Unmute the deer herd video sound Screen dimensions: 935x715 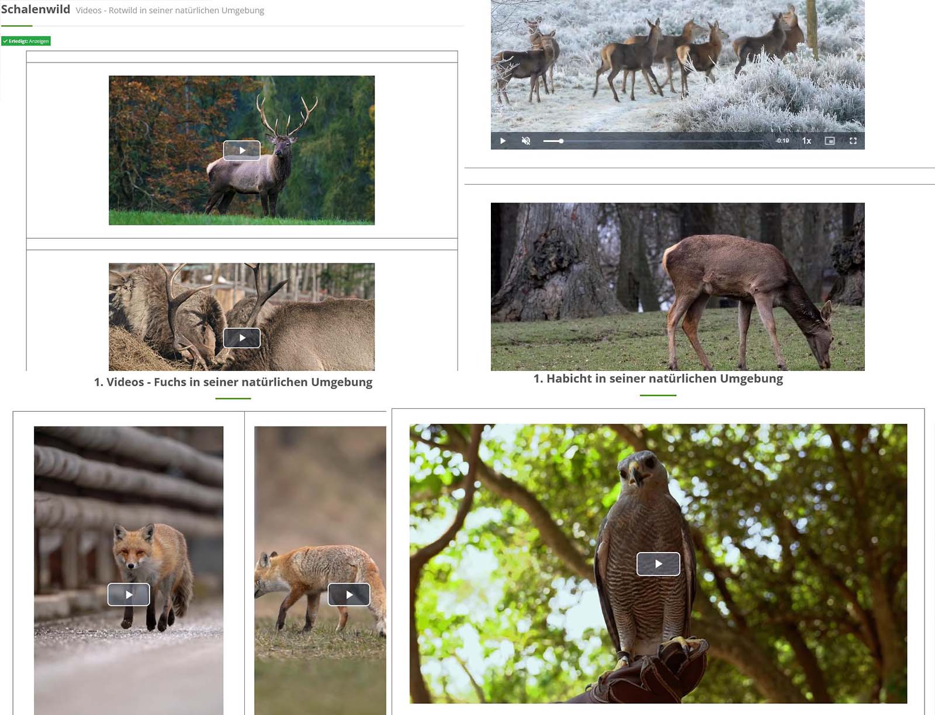pyautogui.click(x=526, y=141)
